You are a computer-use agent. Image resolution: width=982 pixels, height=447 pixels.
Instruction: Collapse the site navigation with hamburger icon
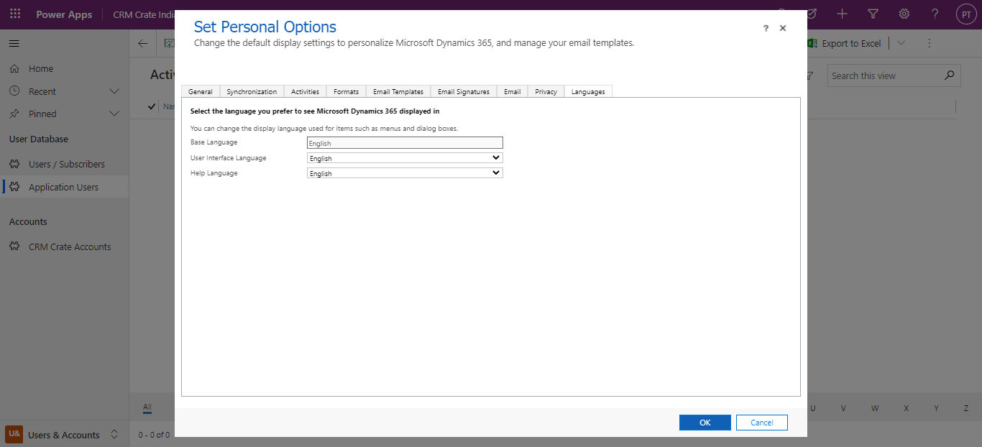tap(13, 43)
